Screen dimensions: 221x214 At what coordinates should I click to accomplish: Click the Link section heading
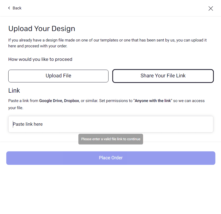(x=14, y=91)
